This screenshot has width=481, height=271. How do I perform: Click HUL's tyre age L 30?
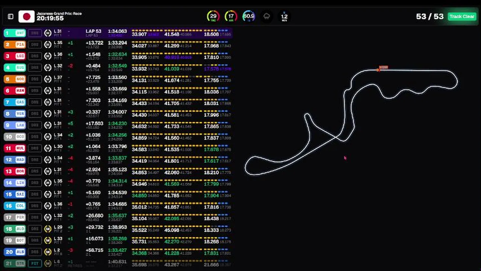58,146
